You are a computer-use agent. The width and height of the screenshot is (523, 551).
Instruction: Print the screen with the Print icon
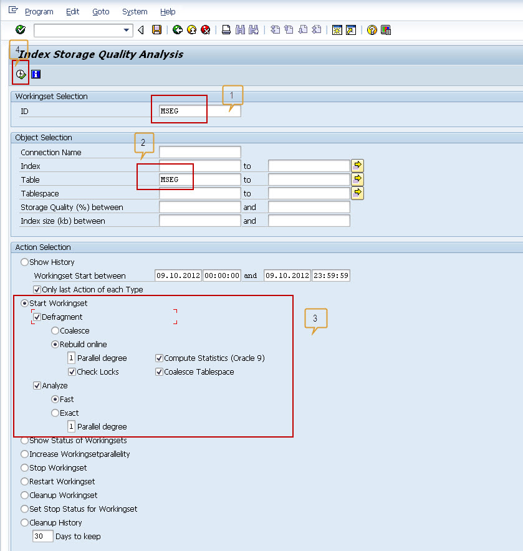point(226,29)
